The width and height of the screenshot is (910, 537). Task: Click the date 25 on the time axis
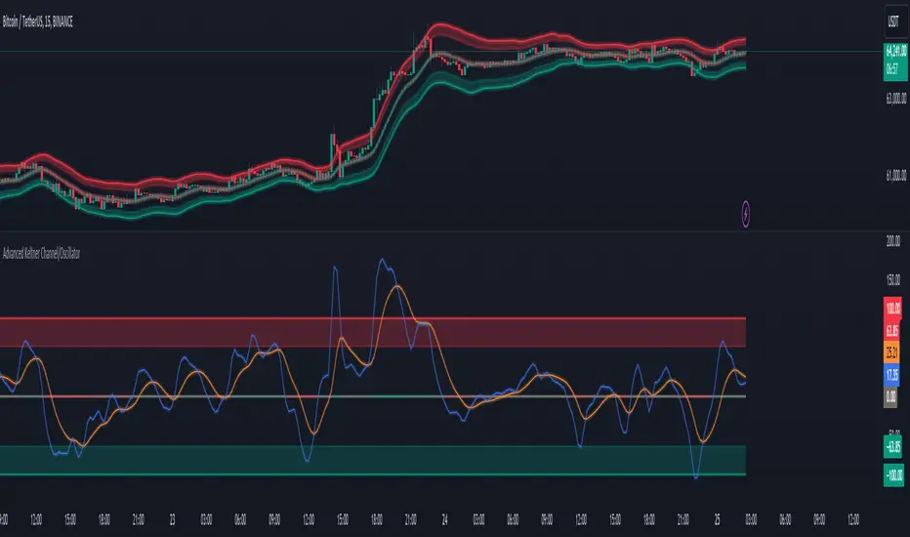click(x=718, y=519)
